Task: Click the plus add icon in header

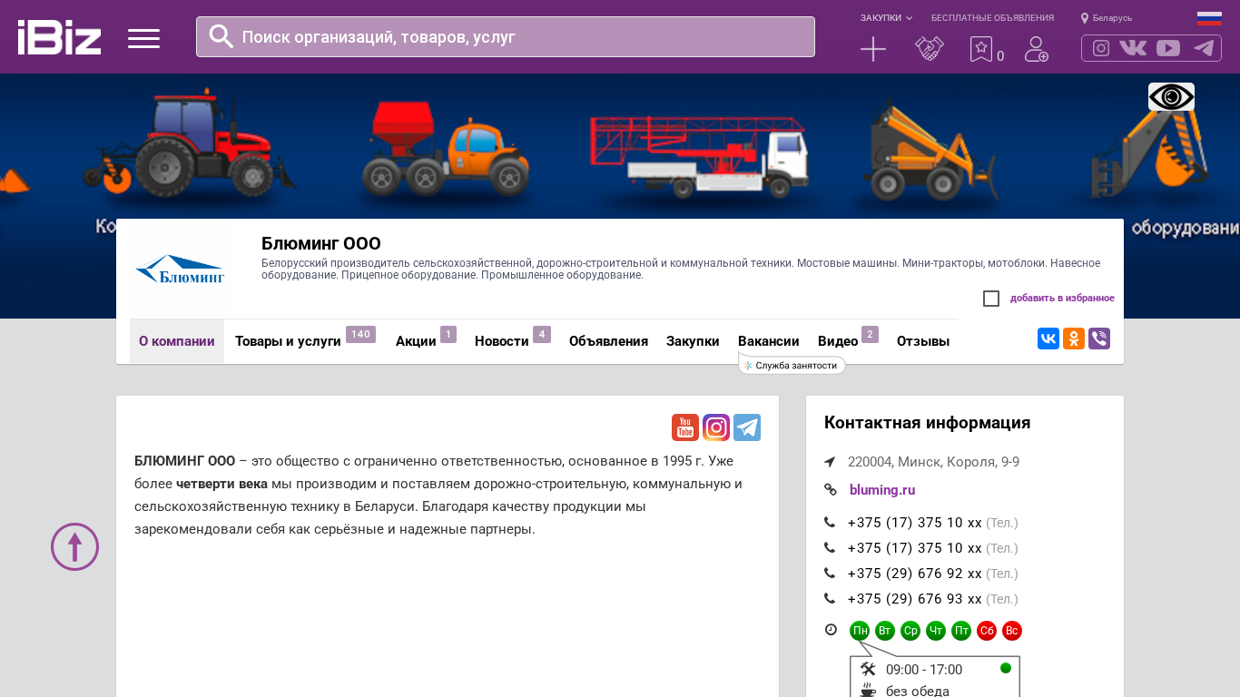Action: (873, 49)
